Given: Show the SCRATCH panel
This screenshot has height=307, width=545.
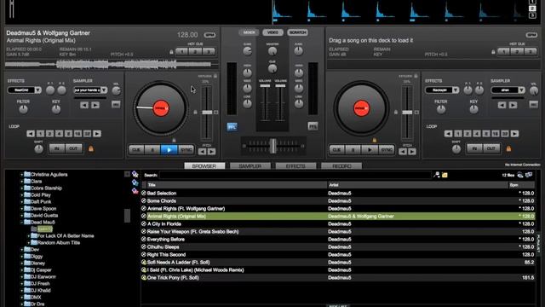Looking at the screenshot, I should point(297,32).
